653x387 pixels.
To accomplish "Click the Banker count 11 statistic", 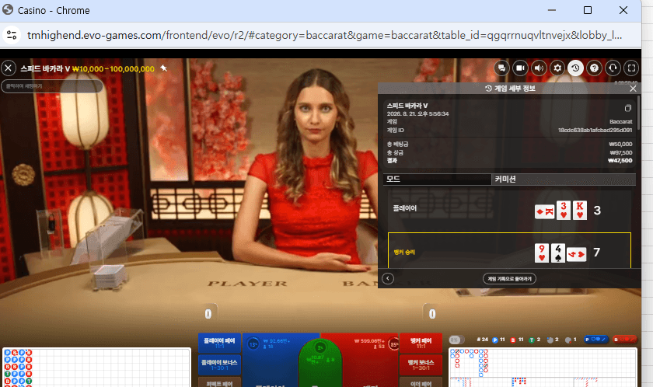I will coord(517,340).
